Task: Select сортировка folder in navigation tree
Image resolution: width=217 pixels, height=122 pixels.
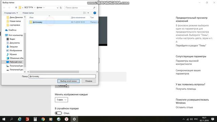Action: (x=13, y=25)
